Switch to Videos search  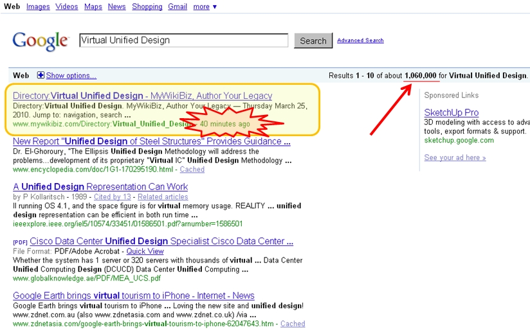coord(66,6)
